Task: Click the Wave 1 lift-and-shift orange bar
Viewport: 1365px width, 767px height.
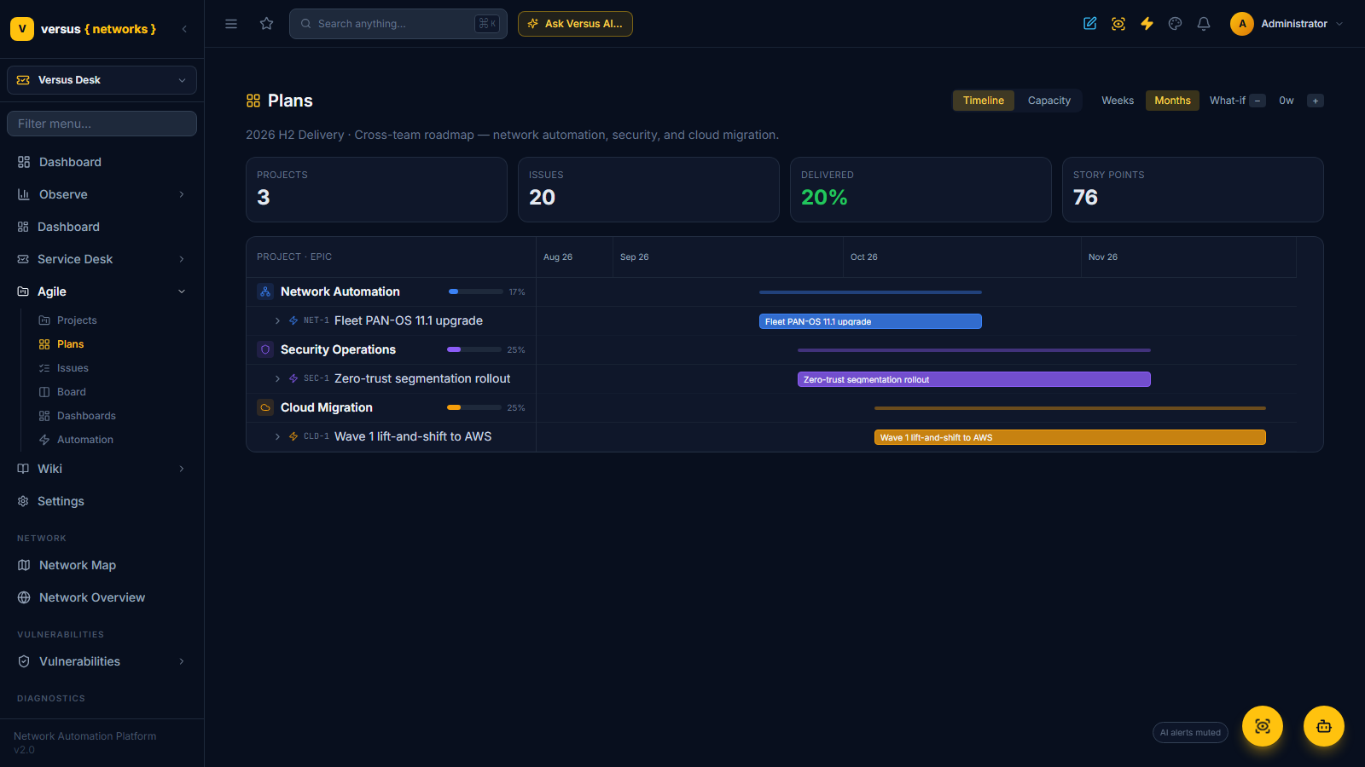Action: [x=1070, y=437]
